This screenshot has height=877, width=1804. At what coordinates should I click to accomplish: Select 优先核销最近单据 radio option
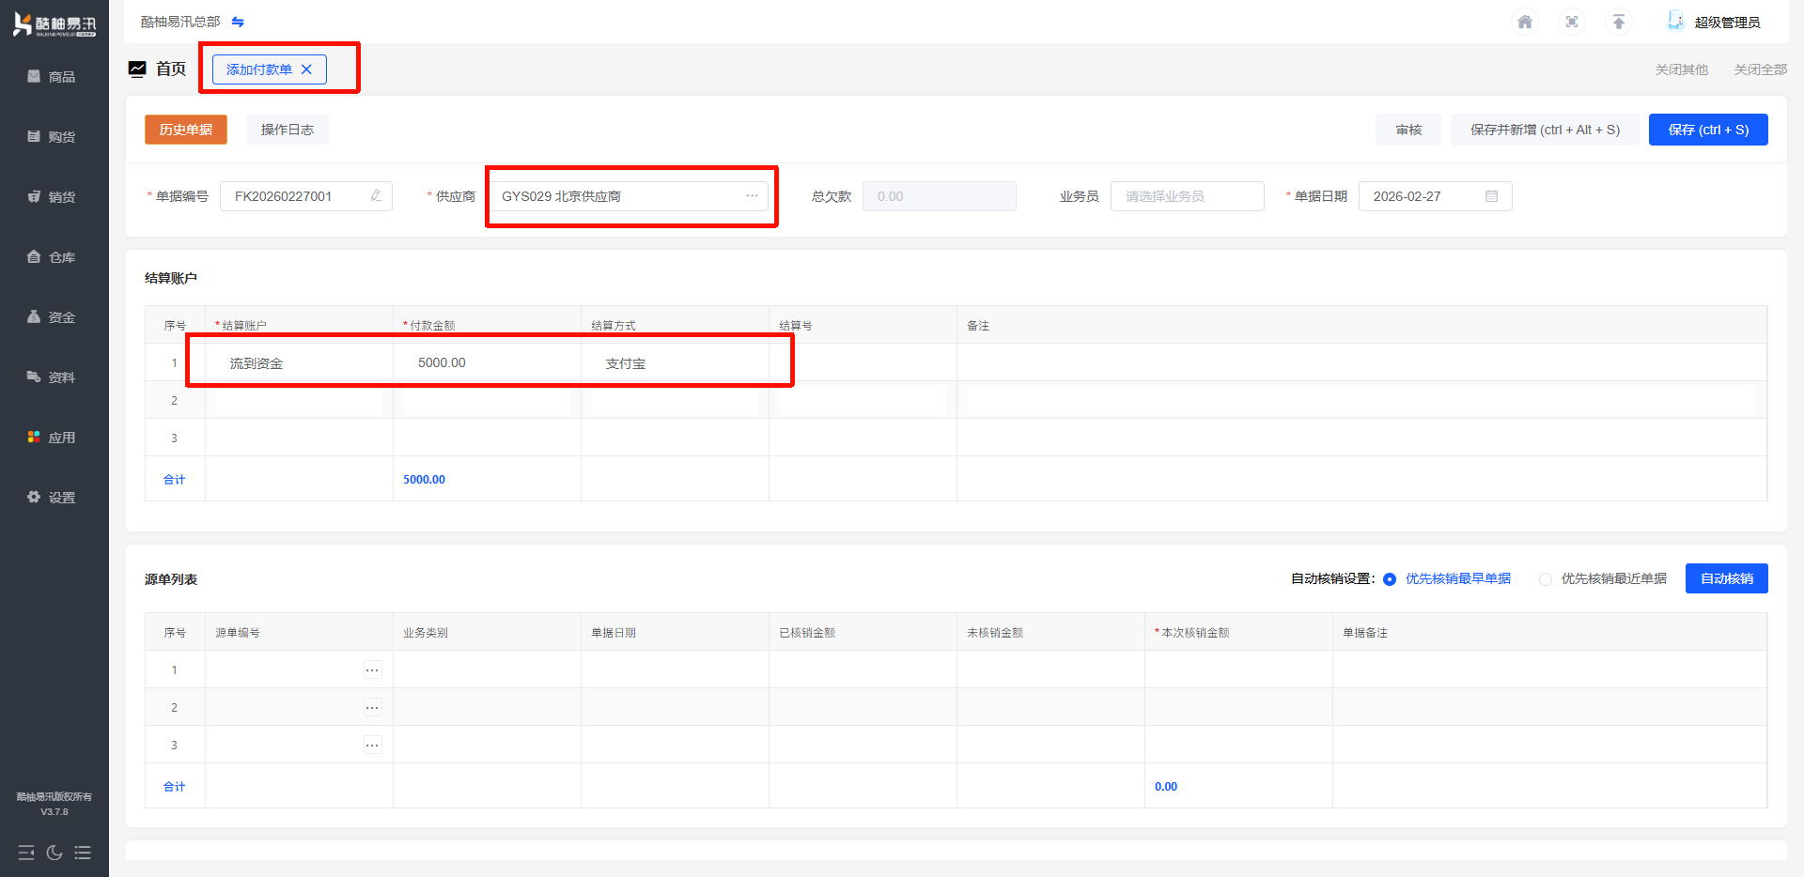tap(1546, 579)
